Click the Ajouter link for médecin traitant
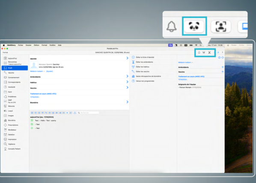The image size is (256, 183). coord(50,71)
